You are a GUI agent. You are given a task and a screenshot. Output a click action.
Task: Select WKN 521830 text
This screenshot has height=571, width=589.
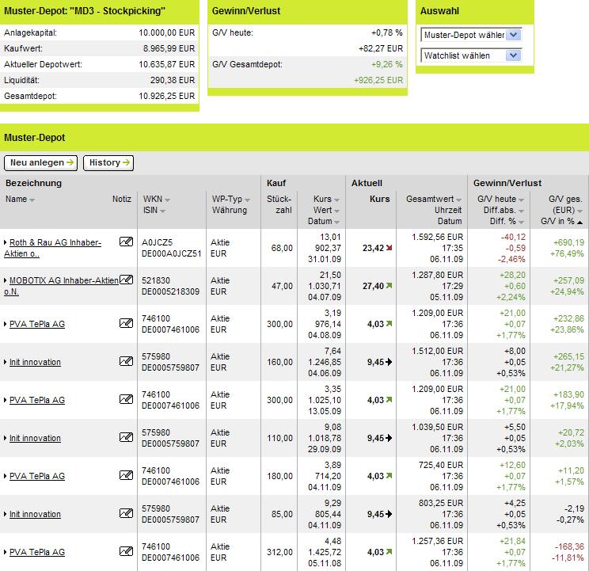point(156,280)
